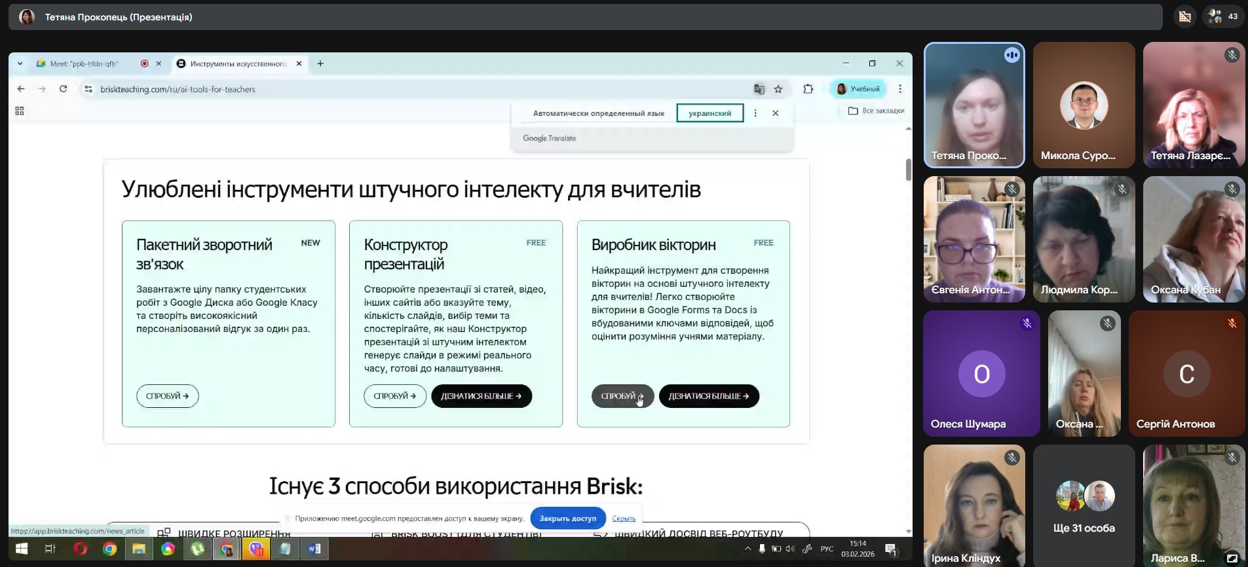The width and height of the screenshot is (1248, 567).
Task: Close the Meet "ppb-hfdn-qfh" tab
Action: pyautogui.click(x=159, y=64)
